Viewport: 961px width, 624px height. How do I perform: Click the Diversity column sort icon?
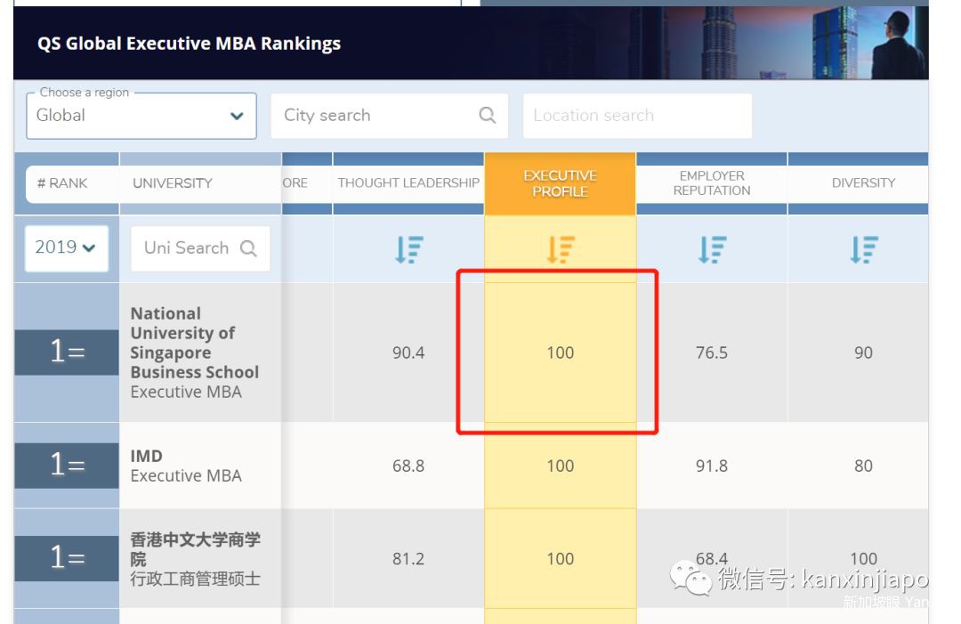point(863,249)
